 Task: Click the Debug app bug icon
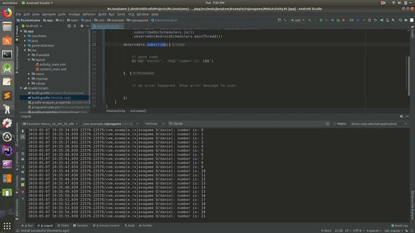click(321, 20)
